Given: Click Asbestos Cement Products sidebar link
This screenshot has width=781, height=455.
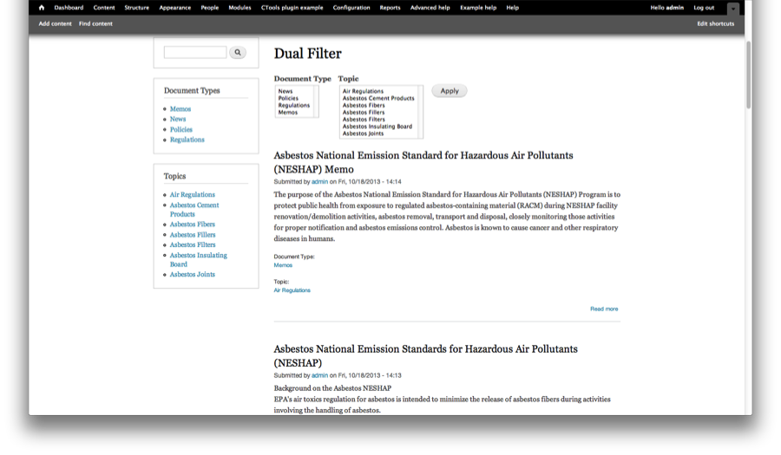Looking at the screenshot, I should click(194, 210).
